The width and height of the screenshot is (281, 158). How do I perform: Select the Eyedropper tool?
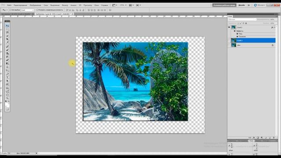7,43
